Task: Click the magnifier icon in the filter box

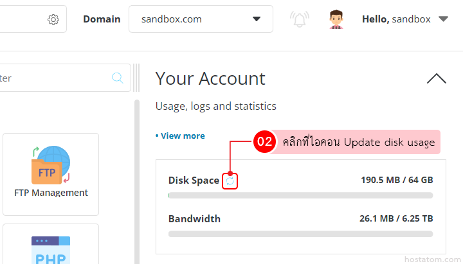Action: click(118, 78)
